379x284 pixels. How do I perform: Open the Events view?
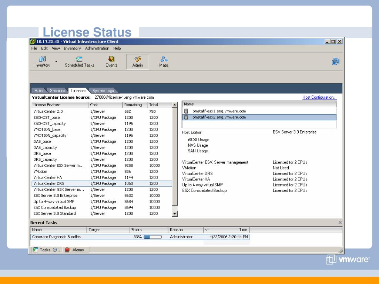click(x=111, y=62)
